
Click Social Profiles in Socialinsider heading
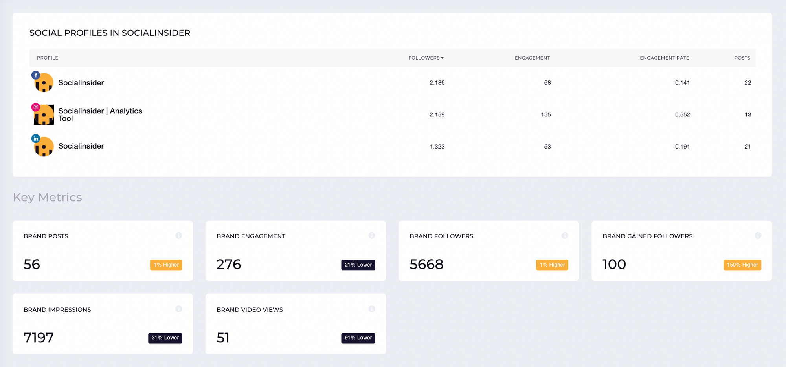click(x=110, y=33)
